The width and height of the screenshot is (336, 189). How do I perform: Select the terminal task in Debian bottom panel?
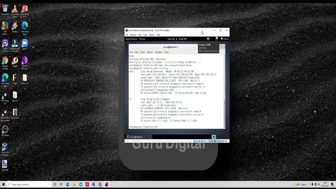pos(139,137)
